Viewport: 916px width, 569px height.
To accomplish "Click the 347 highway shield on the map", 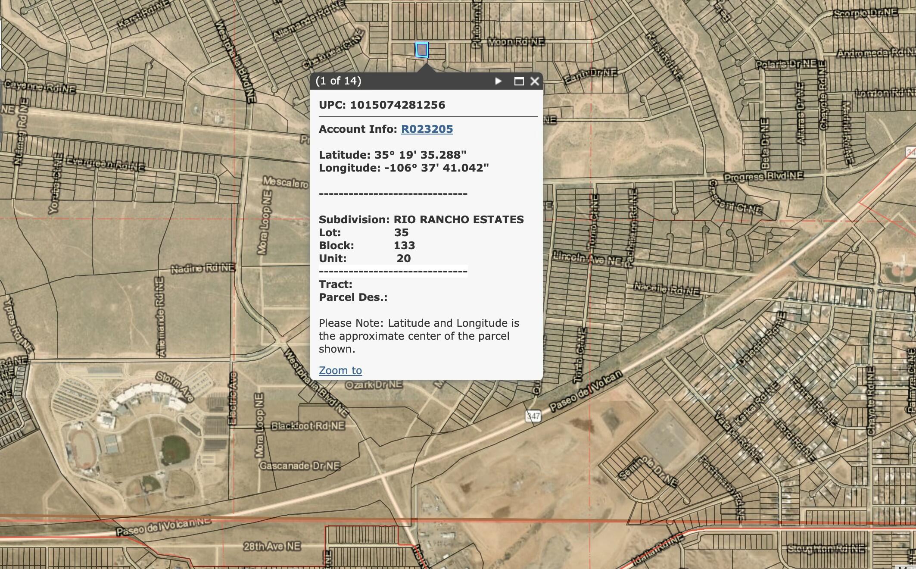I will click(x=533, y=416).
